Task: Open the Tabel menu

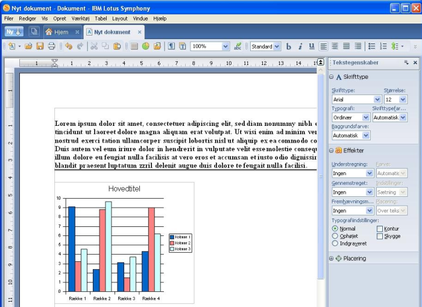Action: click(x=101, y=19)
